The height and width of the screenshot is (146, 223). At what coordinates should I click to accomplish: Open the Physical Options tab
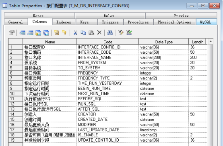(175, 22)
